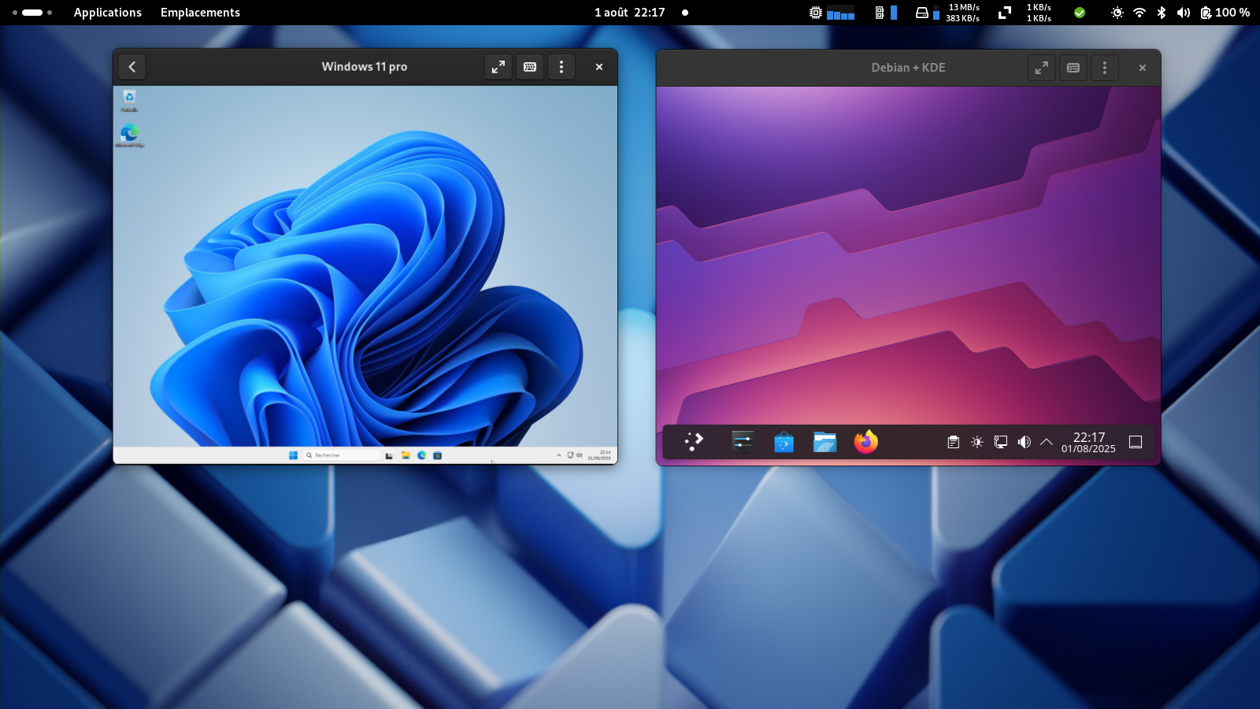Click the battery 100 % indicator
Screen dimensions: 1260x709
click(1225, 13)
